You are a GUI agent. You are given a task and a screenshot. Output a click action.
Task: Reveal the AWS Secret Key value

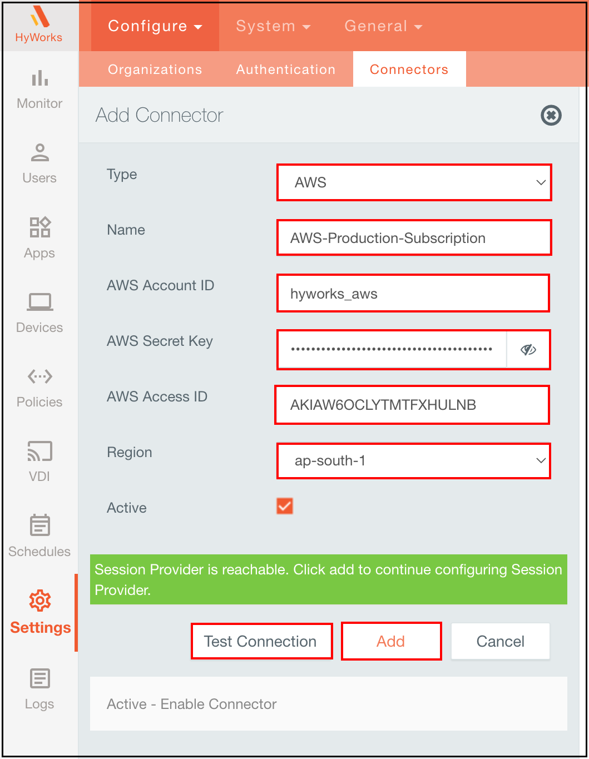(x=528, y=350)
